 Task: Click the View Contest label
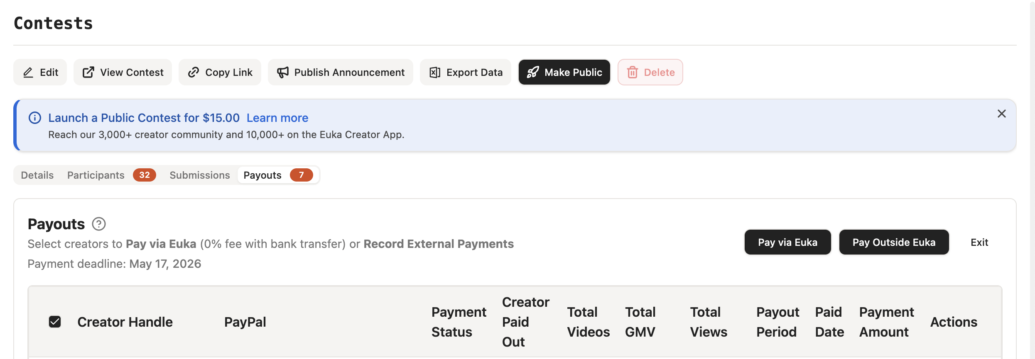click(x=132, y=73)
